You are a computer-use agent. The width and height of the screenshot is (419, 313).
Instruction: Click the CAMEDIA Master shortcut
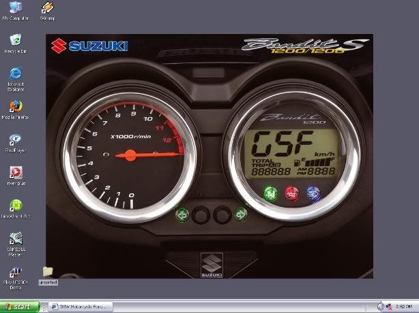pyautogui.click(x=16, y=244)
